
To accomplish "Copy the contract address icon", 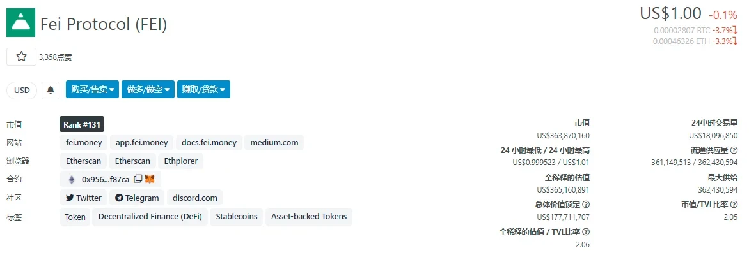I will click(138, 180).
